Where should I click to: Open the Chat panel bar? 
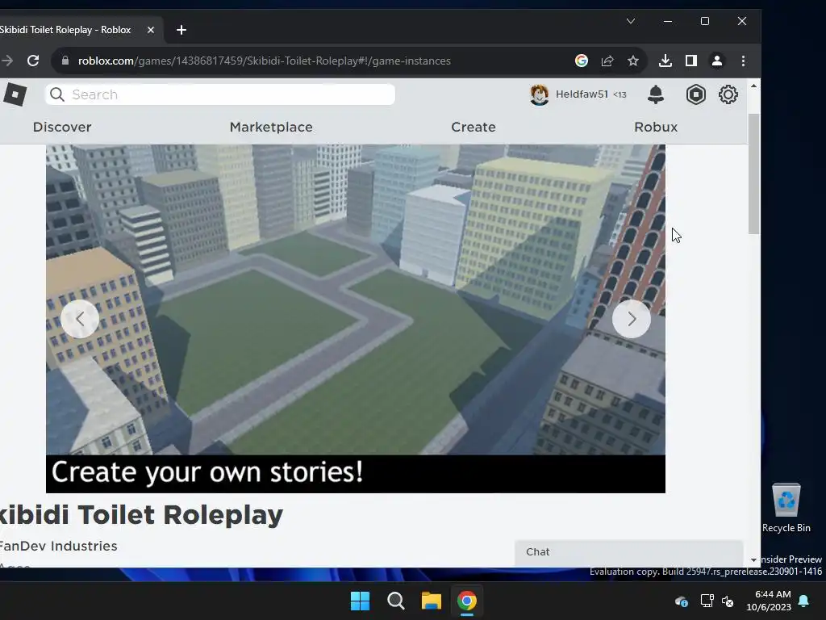[629, 552]
